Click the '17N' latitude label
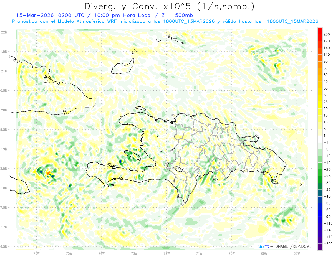 4,227
